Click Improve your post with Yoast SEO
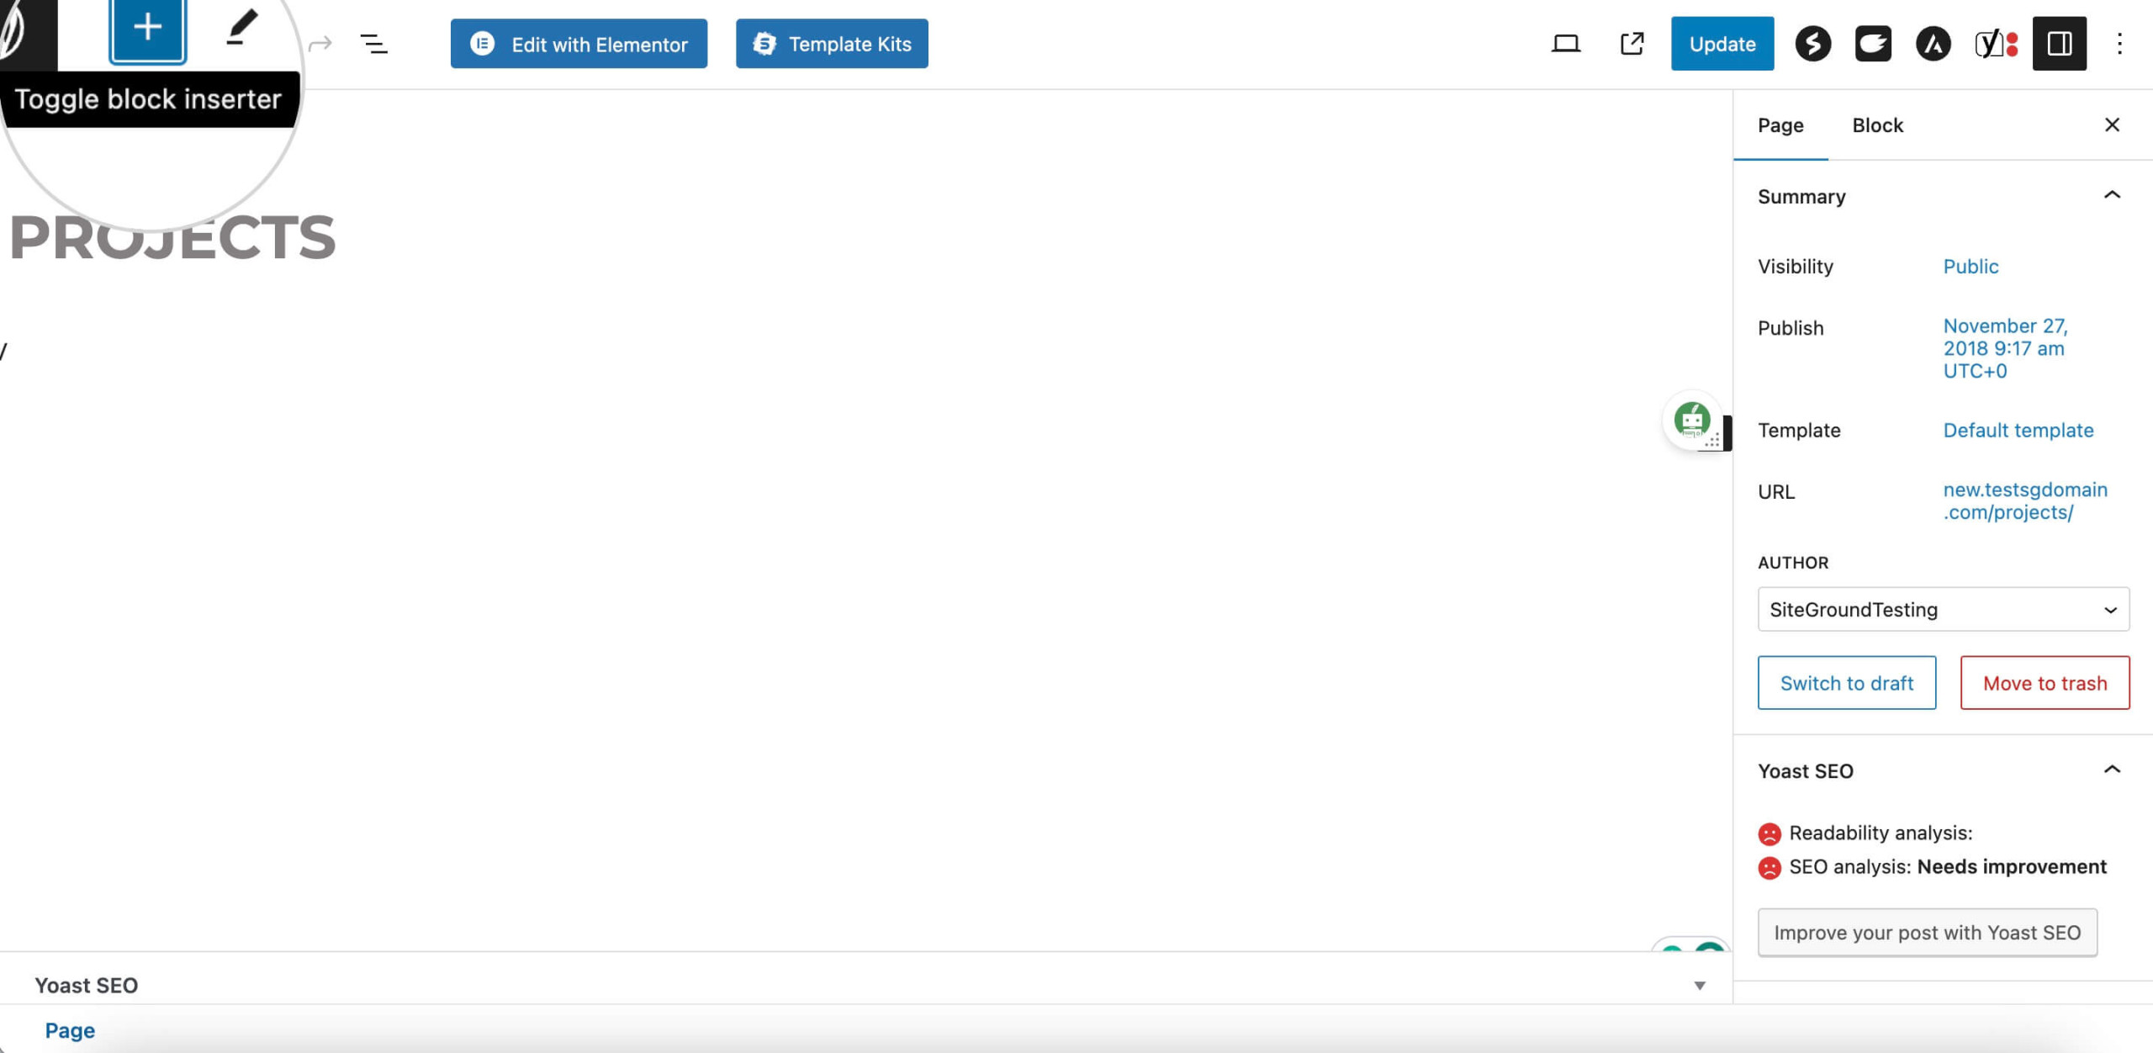Image resolution: width=2153 pixels, height=1053 pixels. (x=1927, y=933)
